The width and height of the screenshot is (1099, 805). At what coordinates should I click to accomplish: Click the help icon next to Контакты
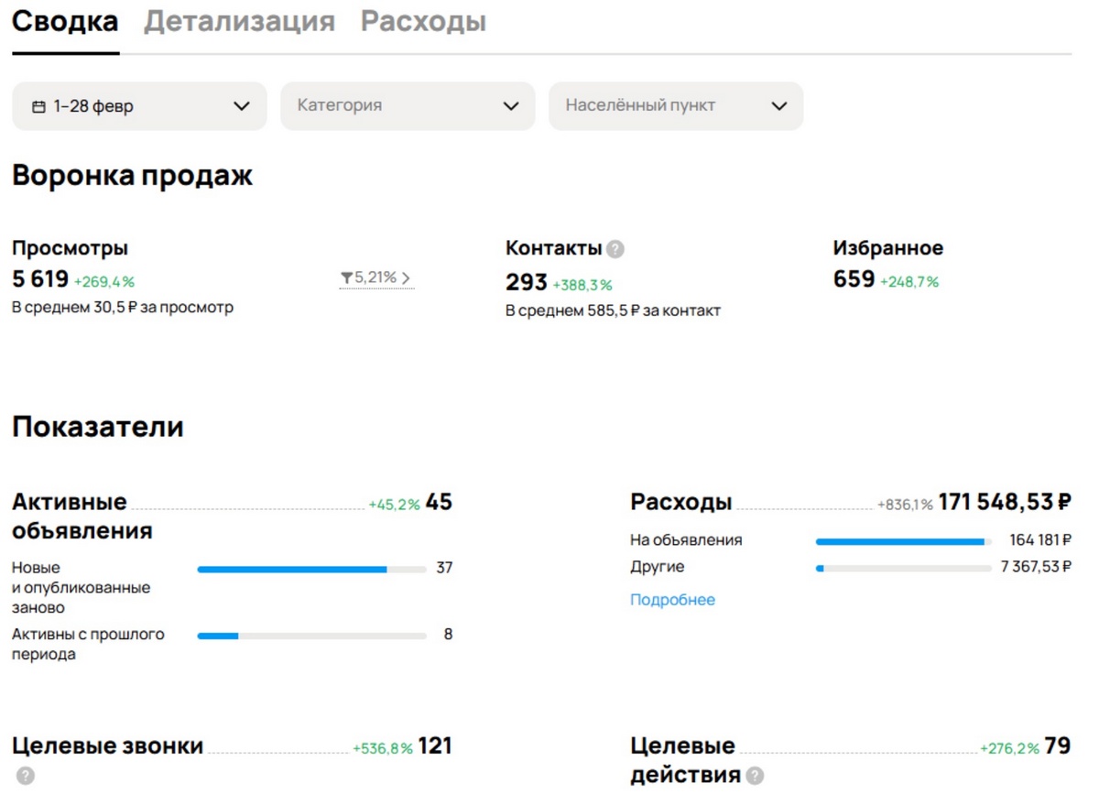point(615,249)
